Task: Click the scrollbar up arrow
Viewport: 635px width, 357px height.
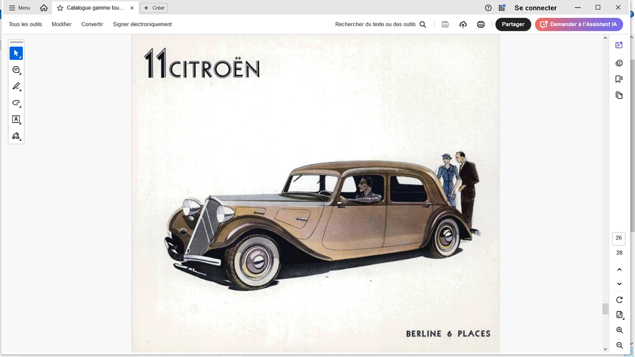Action: click(605, 38)
